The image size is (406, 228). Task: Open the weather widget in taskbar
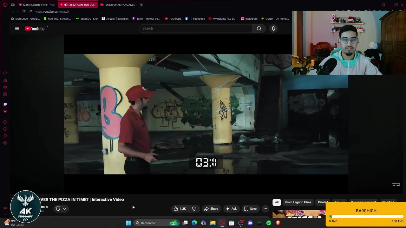tap(14, 223)
